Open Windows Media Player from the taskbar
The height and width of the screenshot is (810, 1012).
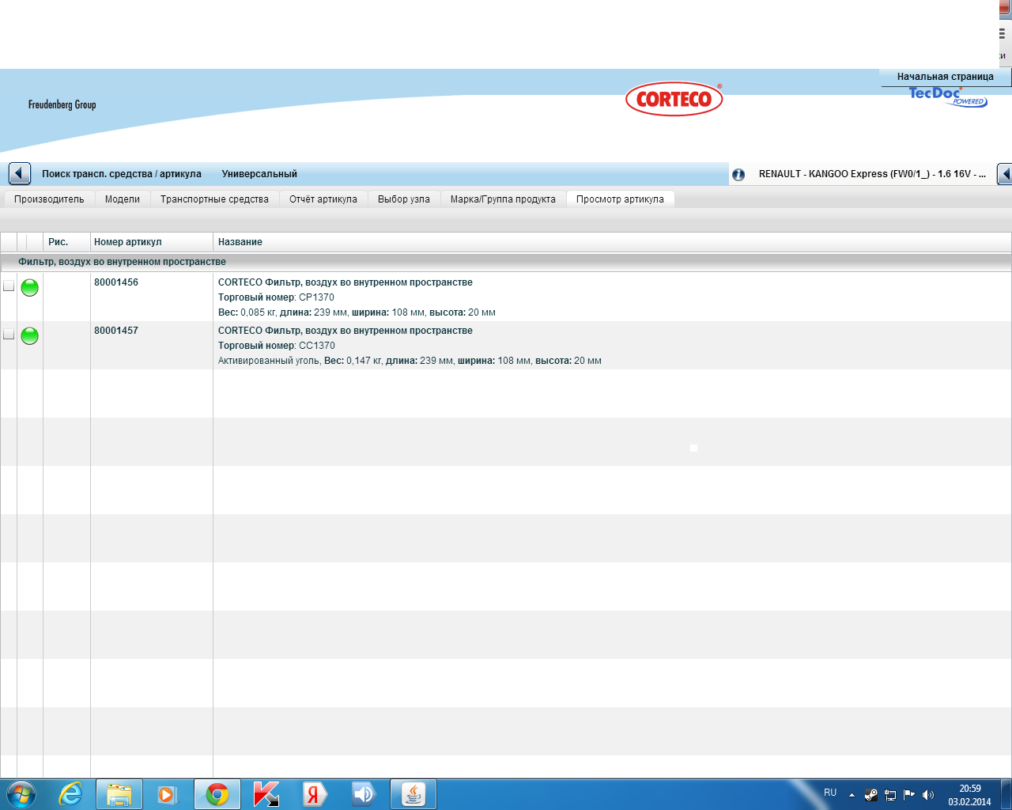click(168, 794)
